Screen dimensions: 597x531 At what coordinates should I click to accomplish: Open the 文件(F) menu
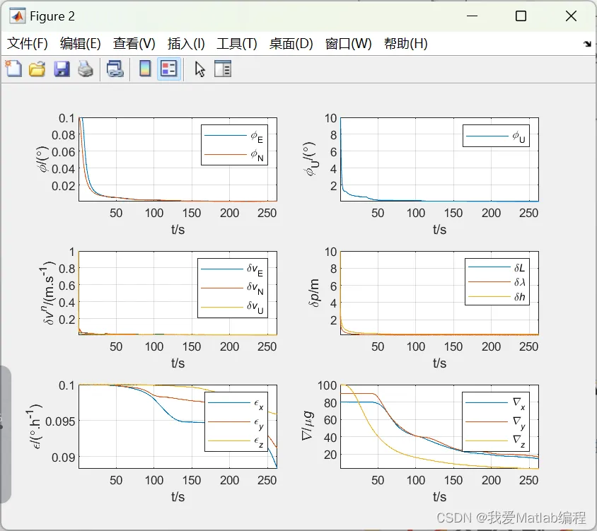28,43
